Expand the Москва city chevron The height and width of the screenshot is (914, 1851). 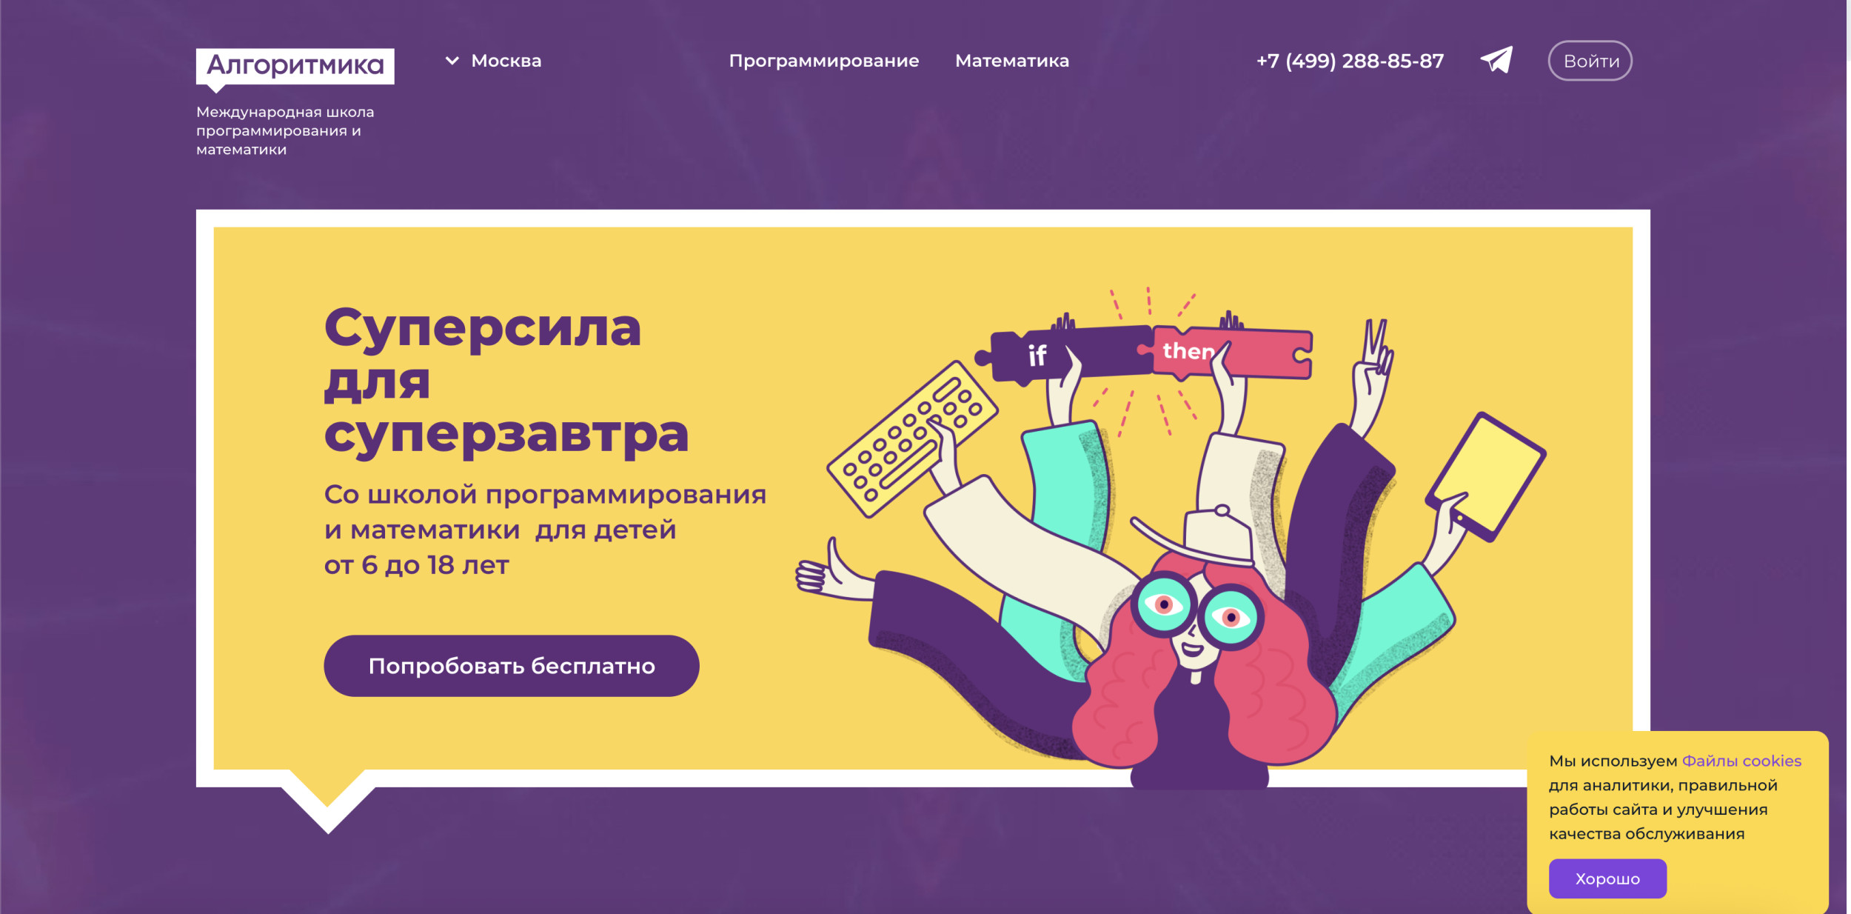[452, 61]
